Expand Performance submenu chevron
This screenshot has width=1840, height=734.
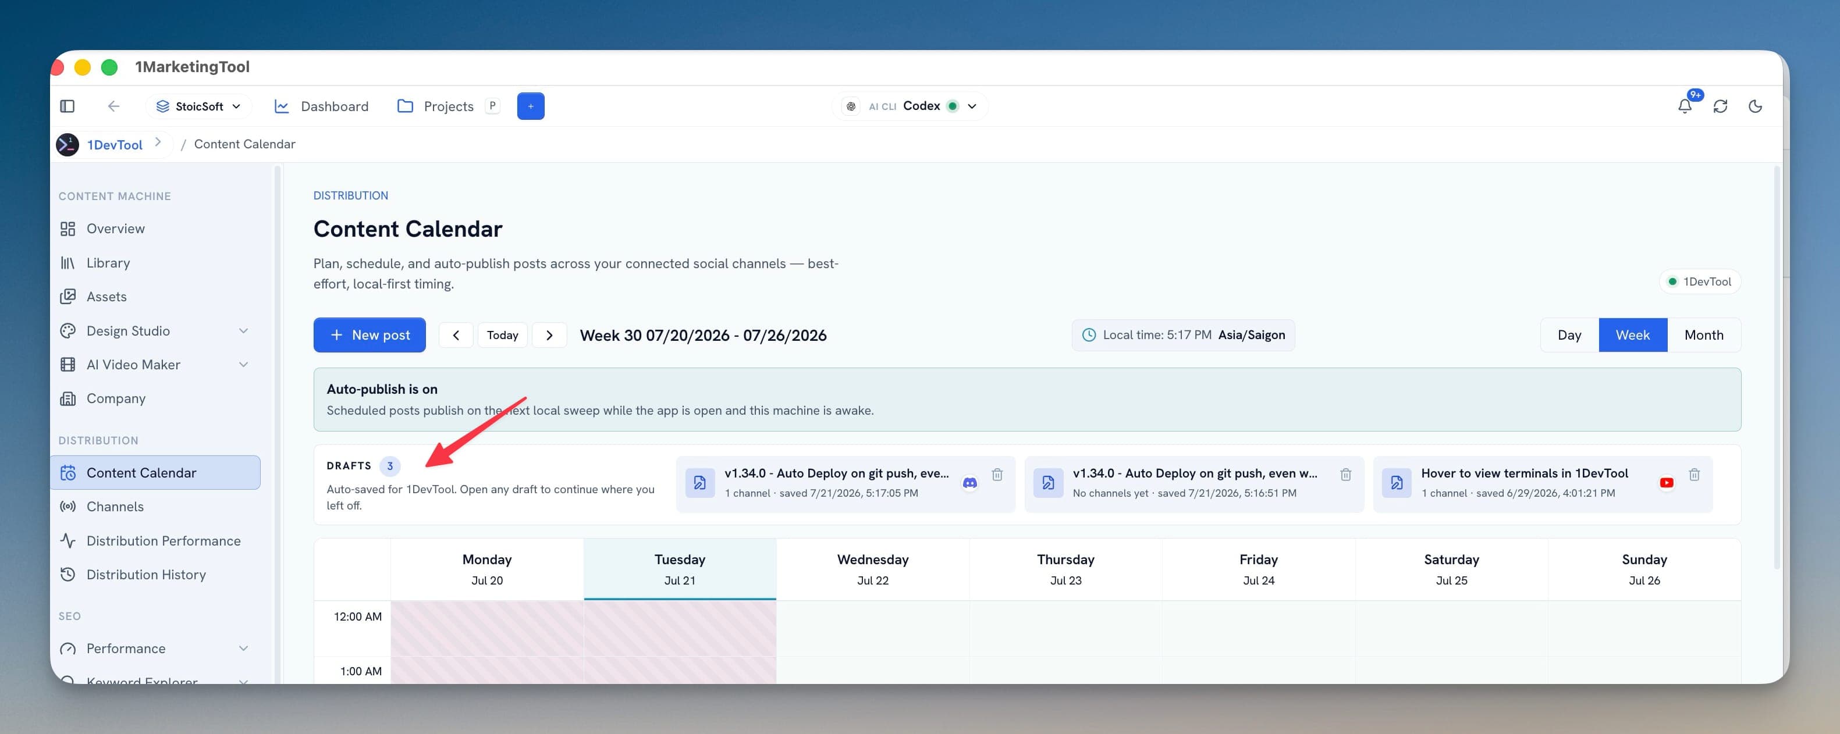pos(244,649)
